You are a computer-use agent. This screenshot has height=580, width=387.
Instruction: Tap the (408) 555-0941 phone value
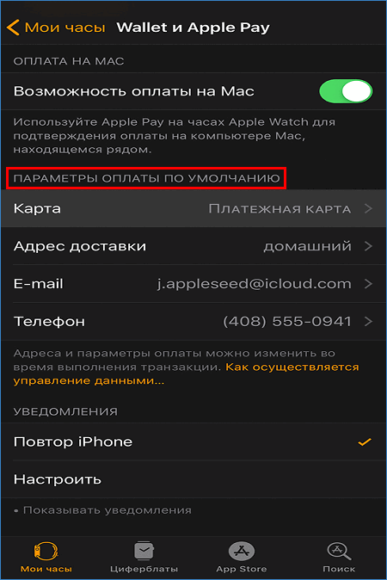[x=287, y=322]
